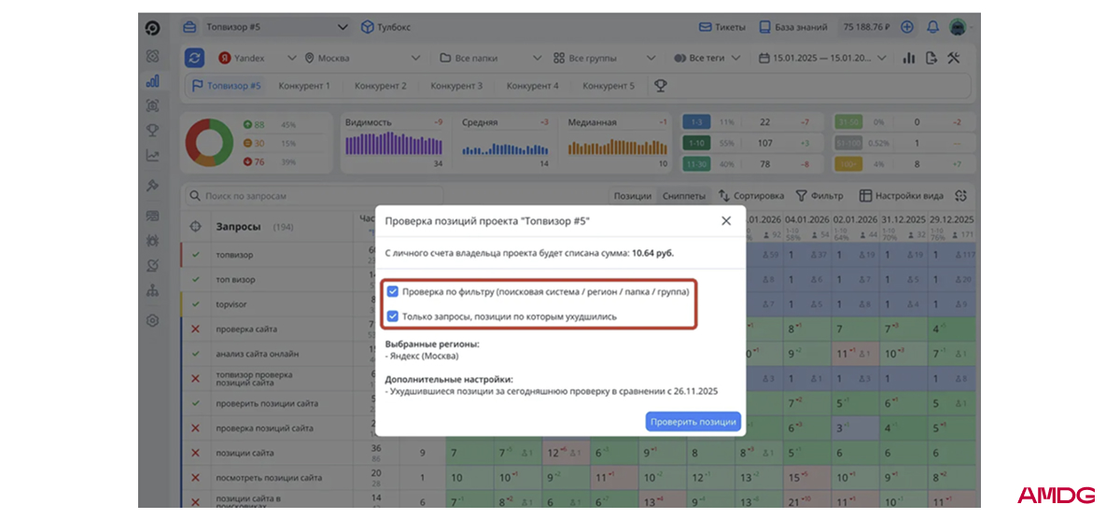Open the notifications bell icon
Screen dimensions: 1120x519
pyautogui.click(x=932, y=27)
